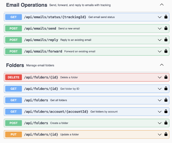The image size is (172, 143).
Task: Click 'Forward an existing email' description
Action: click(x=80, y=51)
